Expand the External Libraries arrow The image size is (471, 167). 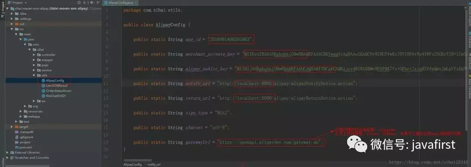coord(7,152)
